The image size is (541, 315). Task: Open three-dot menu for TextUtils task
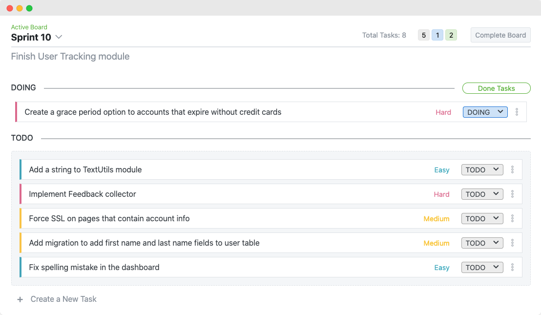tap(512, 170)
